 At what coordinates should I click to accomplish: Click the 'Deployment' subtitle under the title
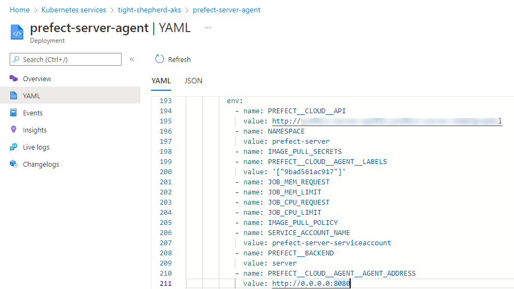point(47,41)
